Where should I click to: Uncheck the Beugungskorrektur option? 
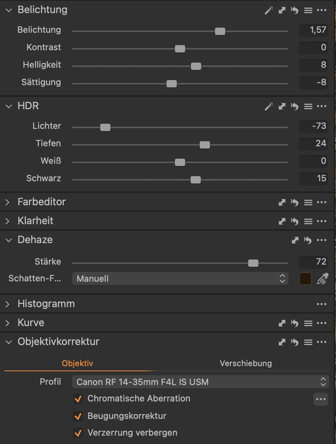pyautogui.click(x=78, y=416)
